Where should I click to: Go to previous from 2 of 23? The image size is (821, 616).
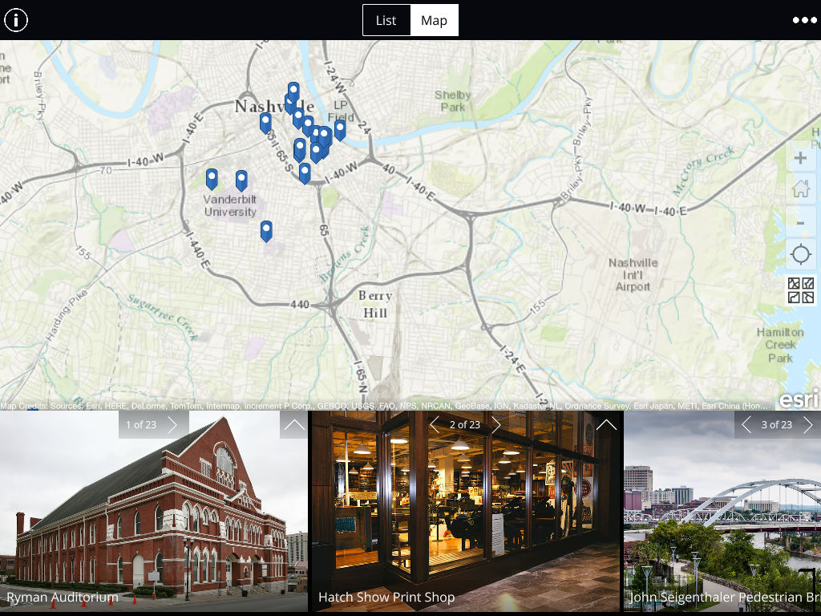(435, 425)
